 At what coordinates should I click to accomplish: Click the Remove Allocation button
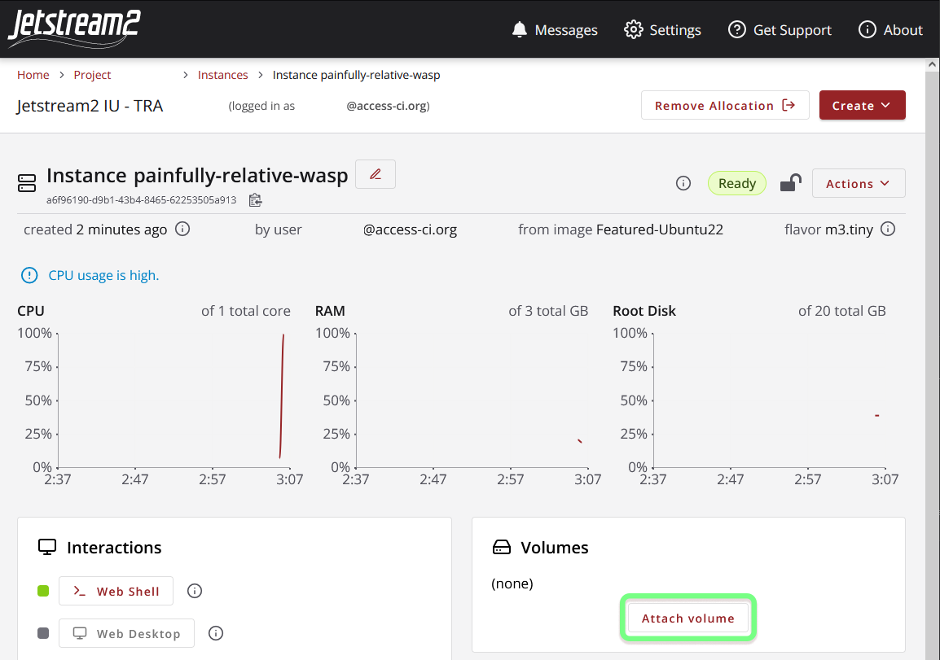724,105
